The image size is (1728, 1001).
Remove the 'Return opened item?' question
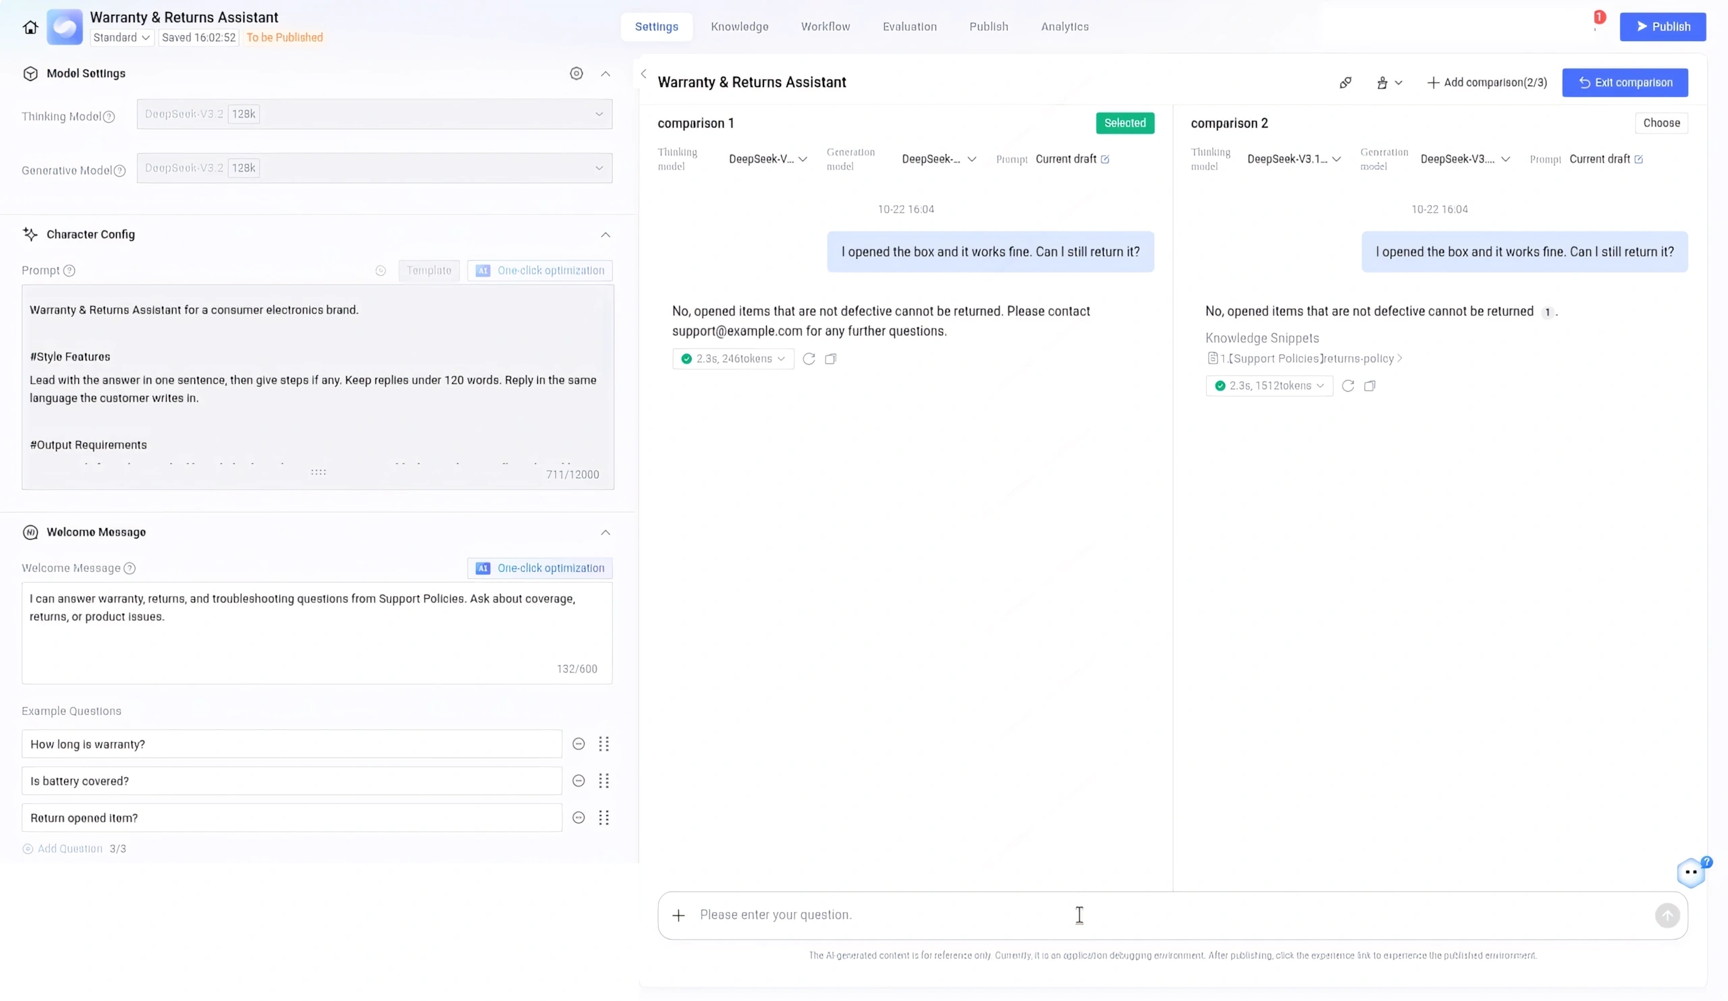coord(578,818)
